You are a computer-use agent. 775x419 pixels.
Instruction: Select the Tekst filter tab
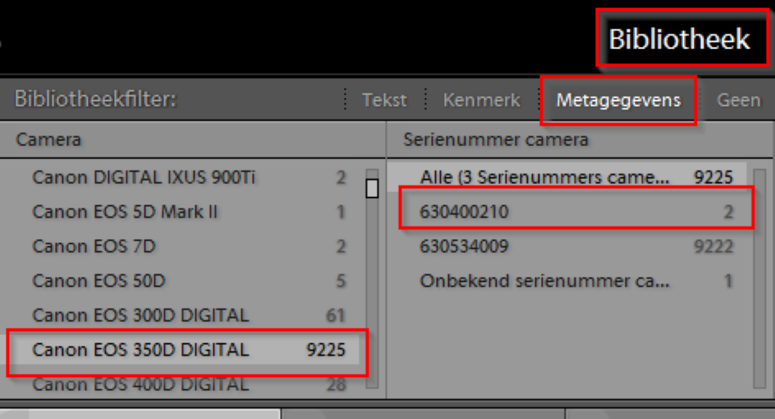pos(384,100)
